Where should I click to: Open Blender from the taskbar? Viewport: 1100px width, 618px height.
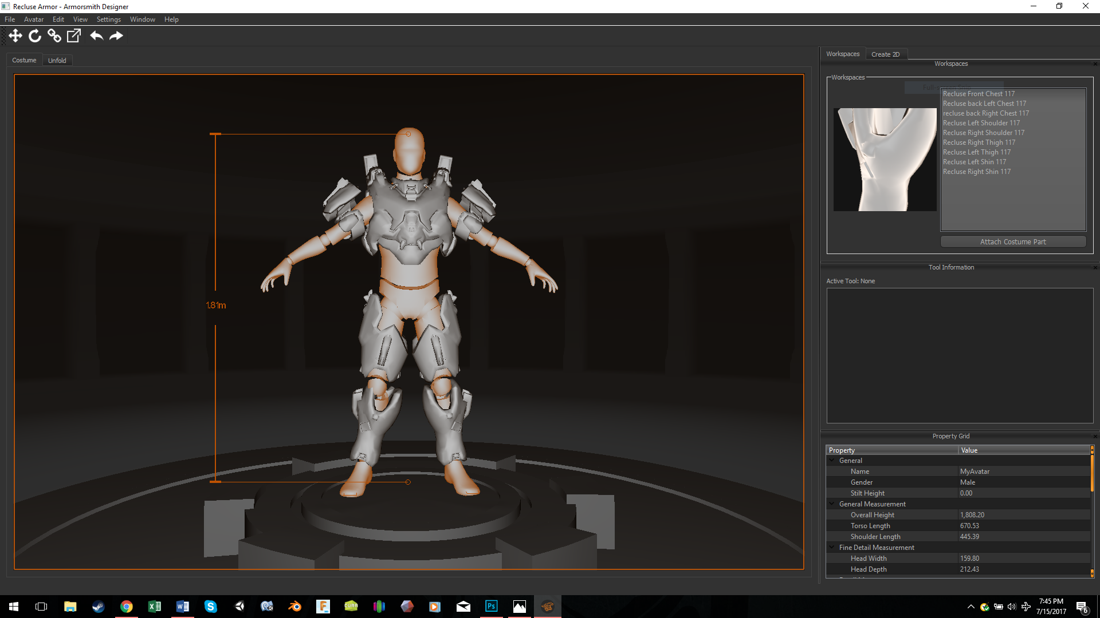pyautogui.click(x=295, y=607)
